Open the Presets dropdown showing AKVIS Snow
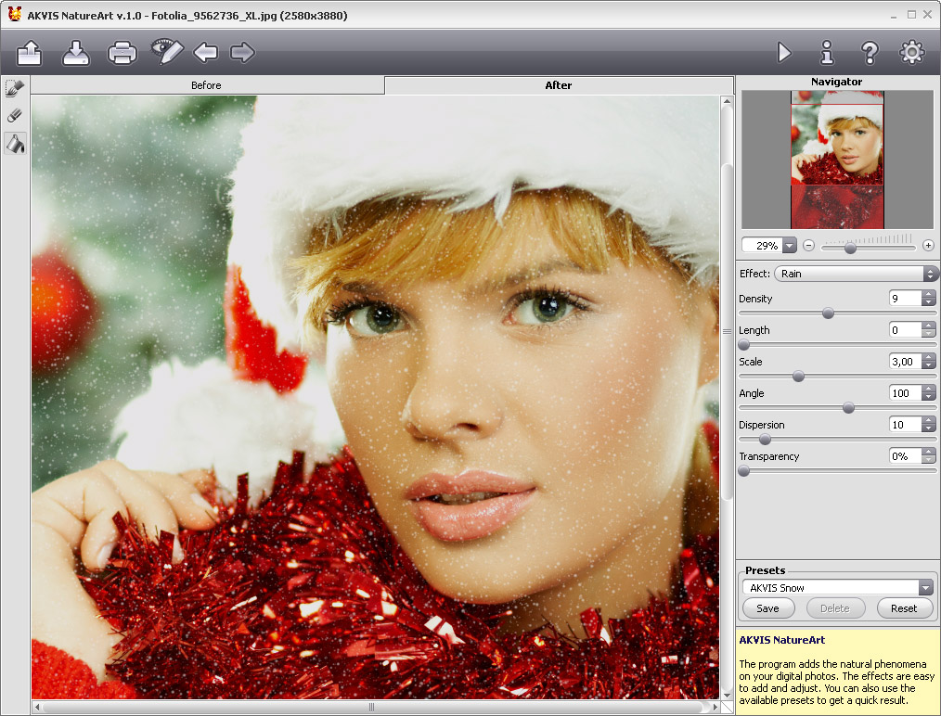Image resolution: width=941 pixels, height=716 pixels. coord(837,588)
